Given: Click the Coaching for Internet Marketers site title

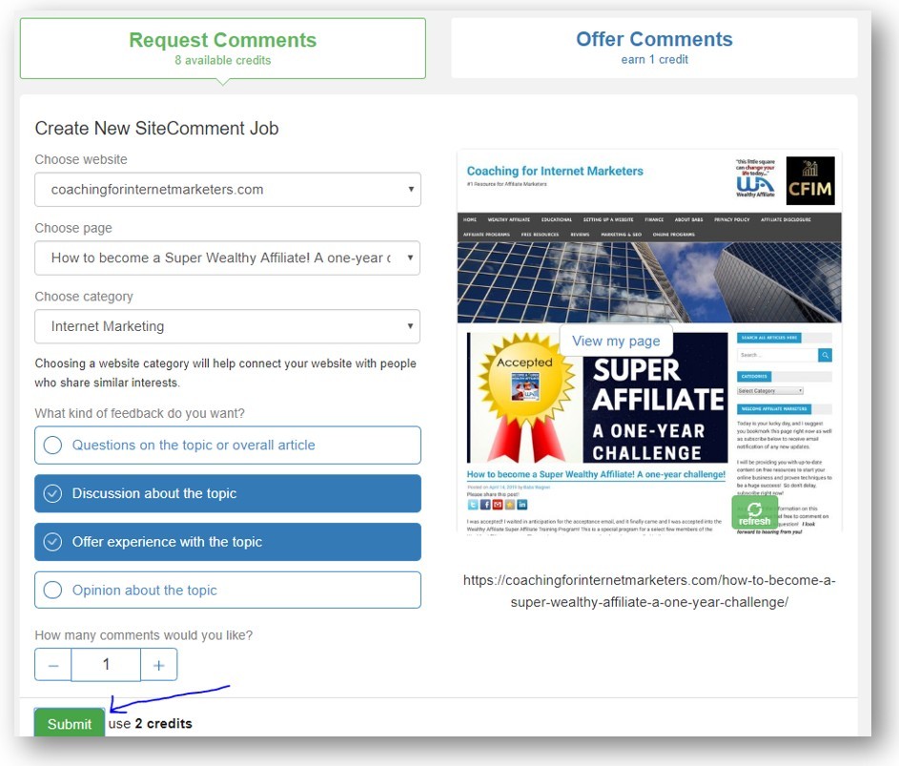Looking at the screenshot, I should click(x=555, y=171).
